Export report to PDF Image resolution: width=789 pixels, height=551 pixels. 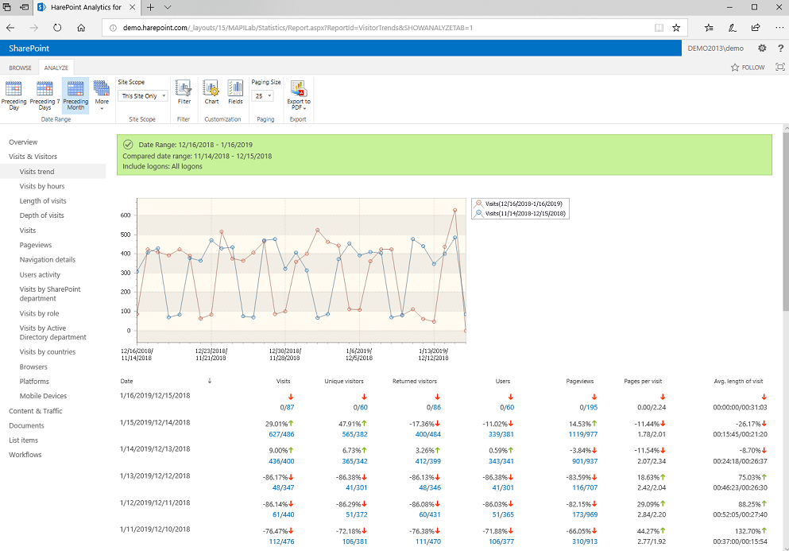click(299, 95)
